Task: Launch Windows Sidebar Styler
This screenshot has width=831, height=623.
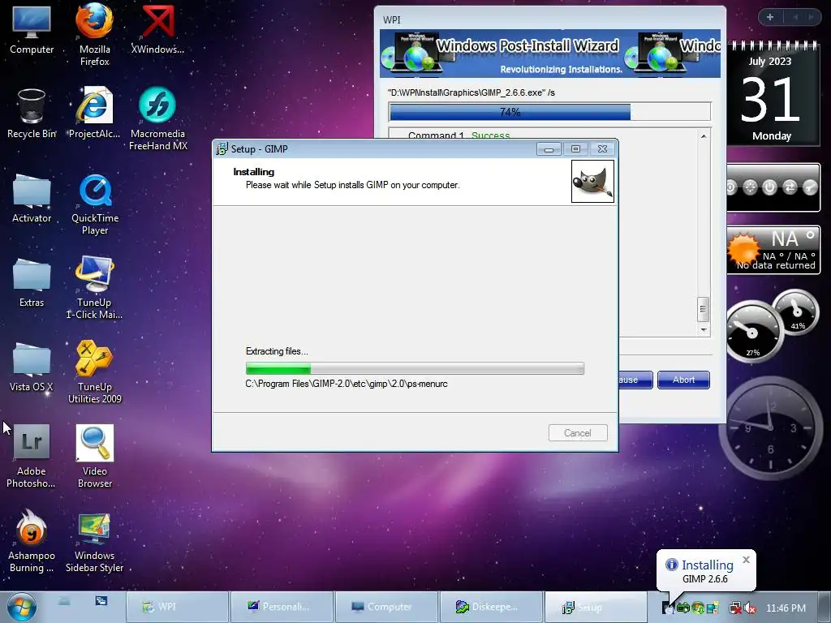Action: 94,543
